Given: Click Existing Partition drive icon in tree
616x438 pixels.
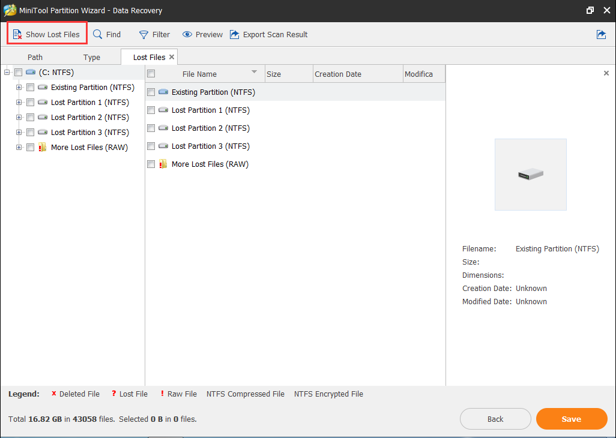Looking at the screenshot, I should [x=43, y=87].
